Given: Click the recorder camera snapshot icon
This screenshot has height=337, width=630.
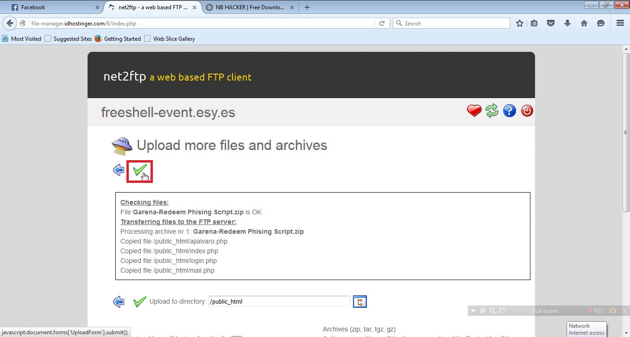Looking at the screenshot, I should [613, 311].
